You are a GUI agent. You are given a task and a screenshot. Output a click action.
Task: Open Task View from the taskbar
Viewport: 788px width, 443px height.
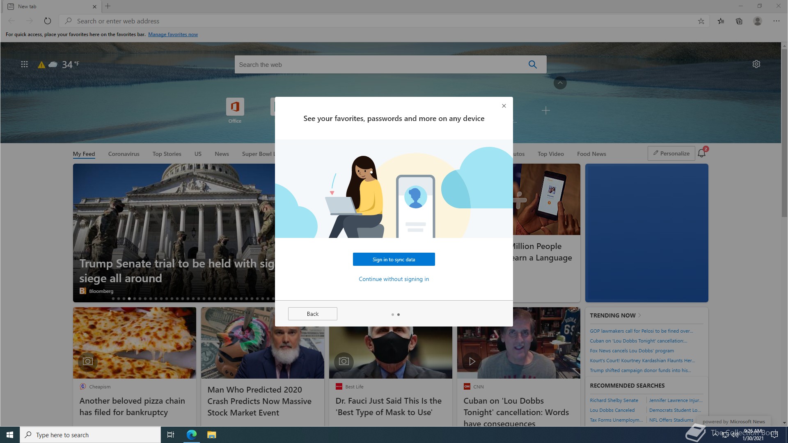[x=171, y=435]
